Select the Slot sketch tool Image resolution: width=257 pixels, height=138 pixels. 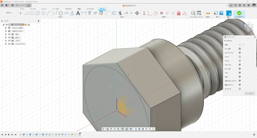(66, 13)
